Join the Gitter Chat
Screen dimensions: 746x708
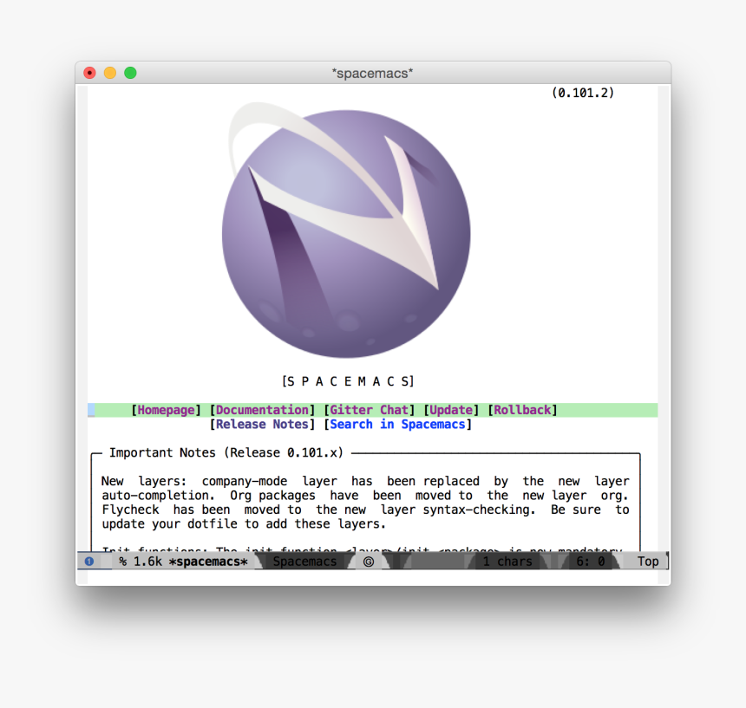tap(370, 409)
